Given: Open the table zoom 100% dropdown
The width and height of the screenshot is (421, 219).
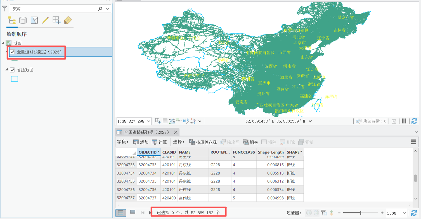Looking at the screenshot, I should pyautogui.click(x=404, y=213).
